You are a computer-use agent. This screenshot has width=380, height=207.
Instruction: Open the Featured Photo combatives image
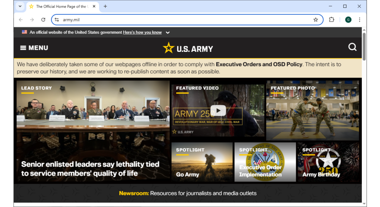coord(312,111)
